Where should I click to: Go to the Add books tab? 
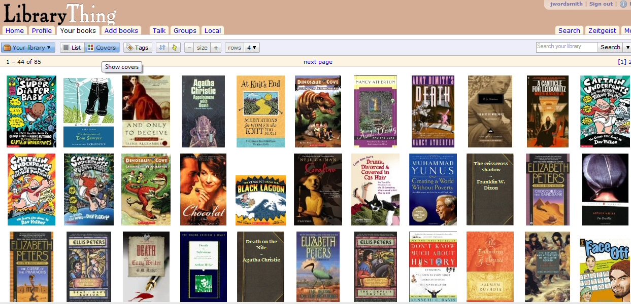point(121,30)
